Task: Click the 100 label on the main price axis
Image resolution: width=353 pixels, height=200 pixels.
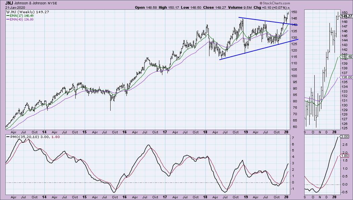Action: coord(294,76)
